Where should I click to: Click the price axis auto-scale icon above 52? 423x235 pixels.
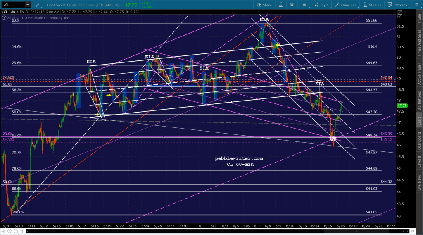click(x=400, y=12)
